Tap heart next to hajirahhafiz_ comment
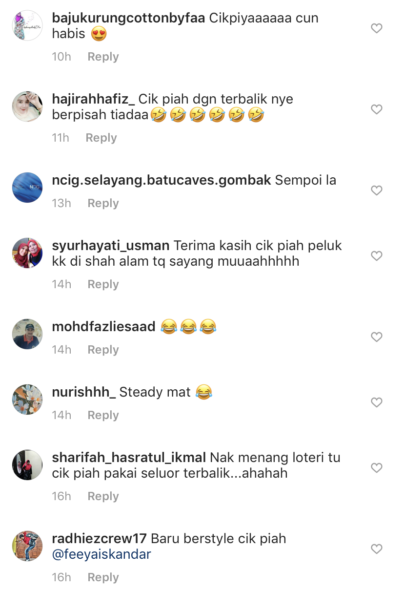 (376, 109)
